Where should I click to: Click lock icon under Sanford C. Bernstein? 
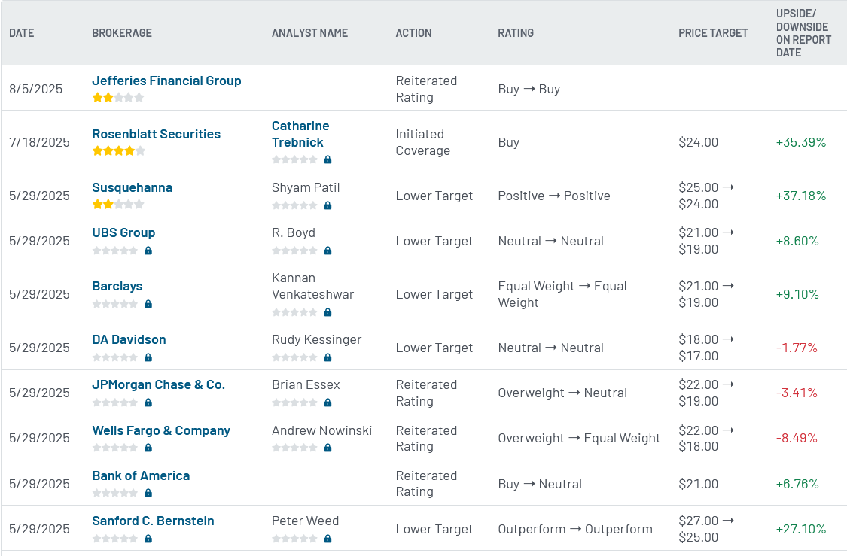[x=148, y=539]
